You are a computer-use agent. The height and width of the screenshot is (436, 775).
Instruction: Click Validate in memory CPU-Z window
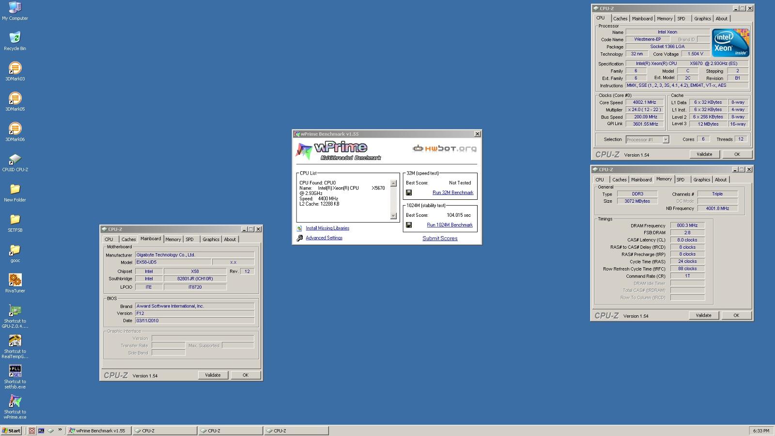[703, 315]
